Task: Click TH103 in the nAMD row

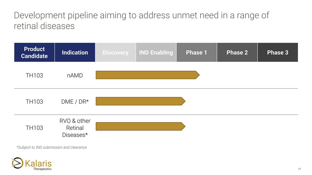Action: tap(34, 75)
